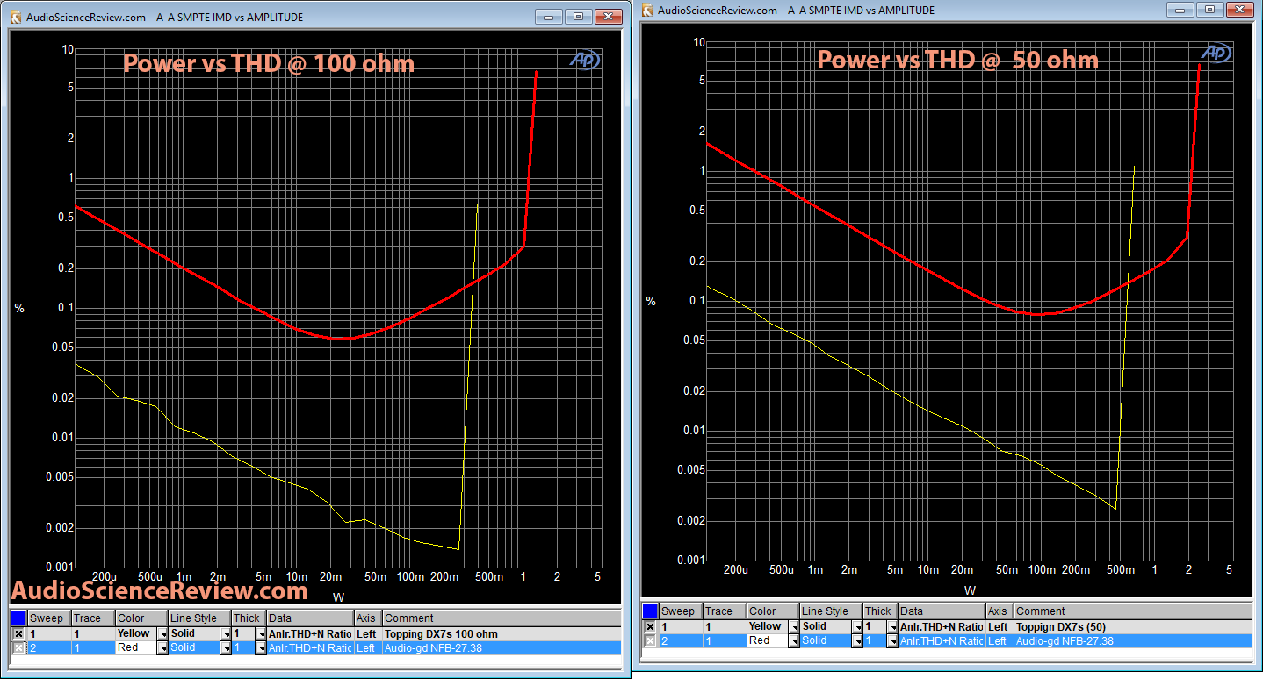
Task: Minimize the 50 ohm graph window
Action: click(1182, 9)
